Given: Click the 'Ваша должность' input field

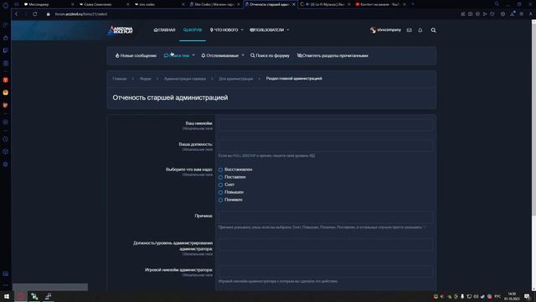Looking at the screenshot, I should pyautogui.click(x=326, y=145).
